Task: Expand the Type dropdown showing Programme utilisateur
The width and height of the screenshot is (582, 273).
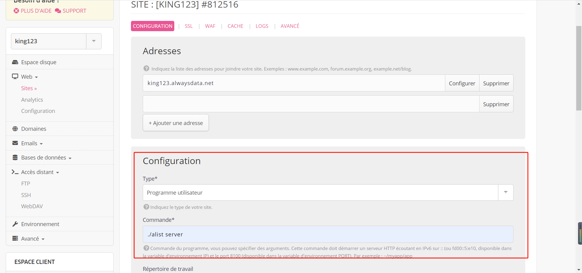Action: [505, 192]
